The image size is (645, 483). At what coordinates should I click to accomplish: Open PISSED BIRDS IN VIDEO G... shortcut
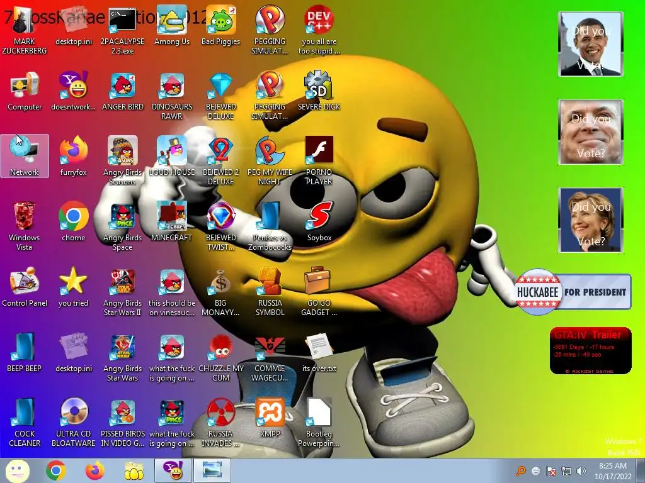pos(122,422)
